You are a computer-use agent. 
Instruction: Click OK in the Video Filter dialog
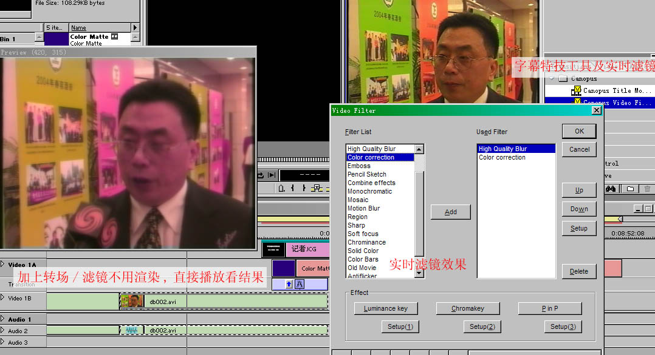(579, 132)
